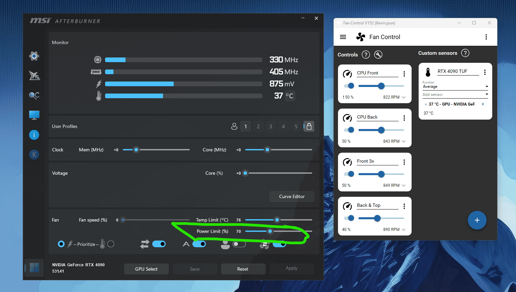
Task: Open CPU Back card three-dot menu
Action: tap(404, 118)
